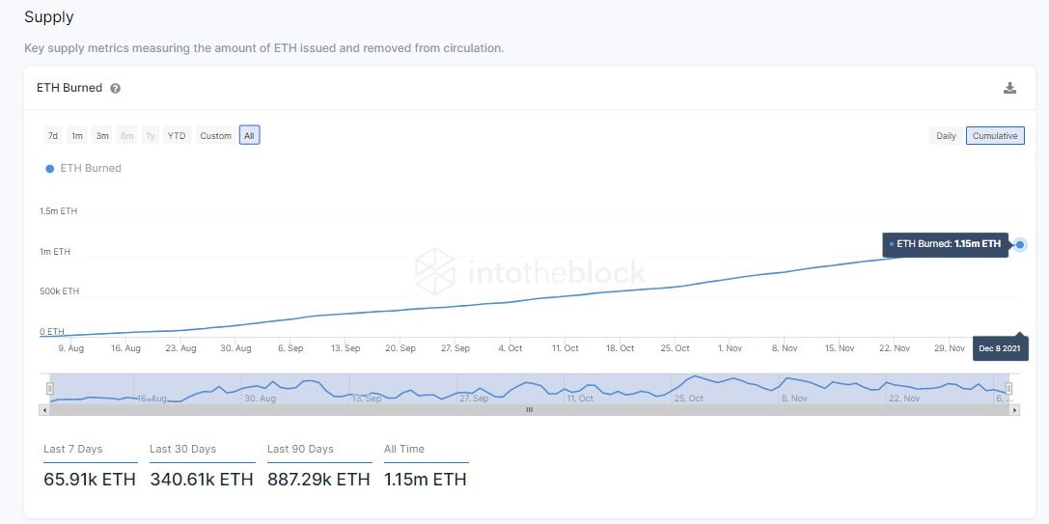Click the scrollbar right arrow
1049x524 pixels.
point(1014,410)
